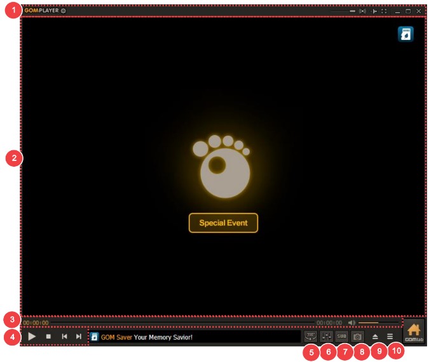Image resolution: width=429 pixels, height=362 pixels.
Task: Click the eject/open file icon
Action: pyautogui.click(x=375, y=337)
